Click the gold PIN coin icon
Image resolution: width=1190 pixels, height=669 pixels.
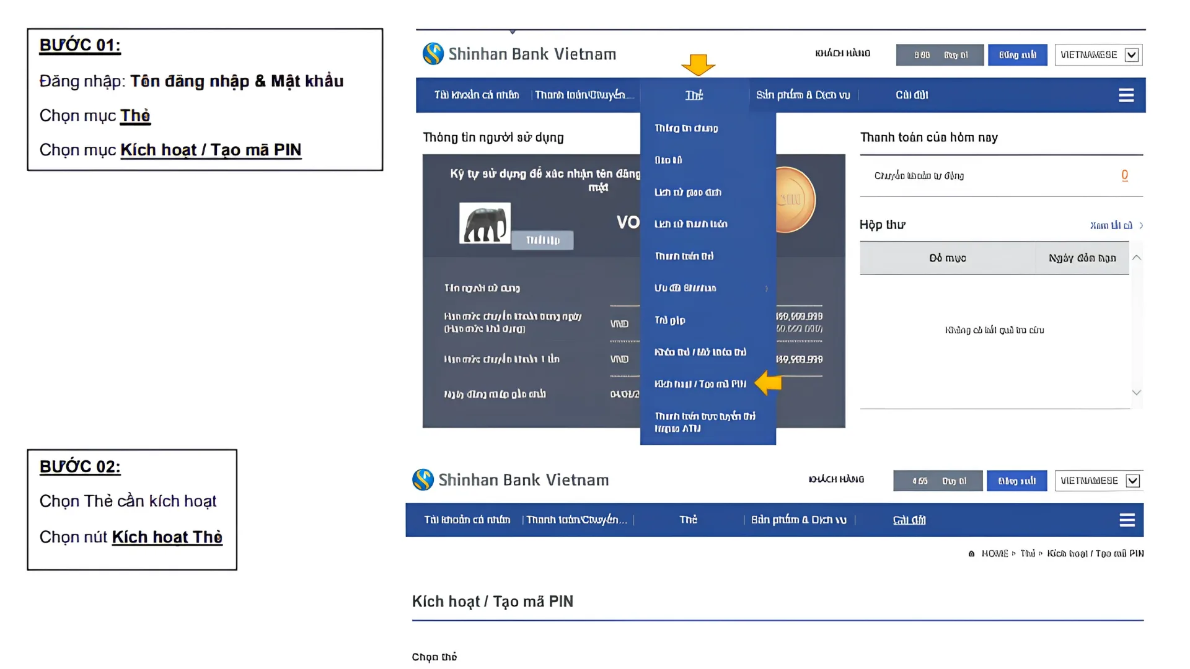coord(795,199)
